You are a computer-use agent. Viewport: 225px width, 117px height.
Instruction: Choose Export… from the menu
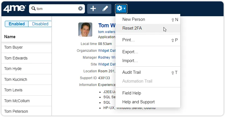pyautogui.click(x=148, y=52)
